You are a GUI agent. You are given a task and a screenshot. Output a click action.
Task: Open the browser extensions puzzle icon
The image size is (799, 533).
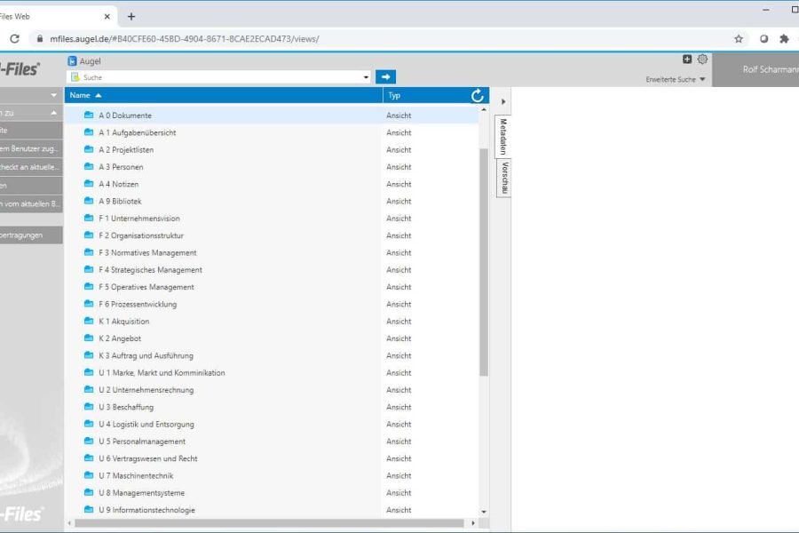(x=784, y=39)
